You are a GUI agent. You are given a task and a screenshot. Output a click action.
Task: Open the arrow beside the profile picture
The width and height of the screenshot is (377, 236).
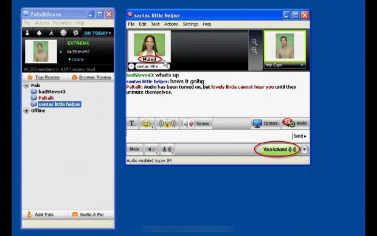[x=61, y=52]
